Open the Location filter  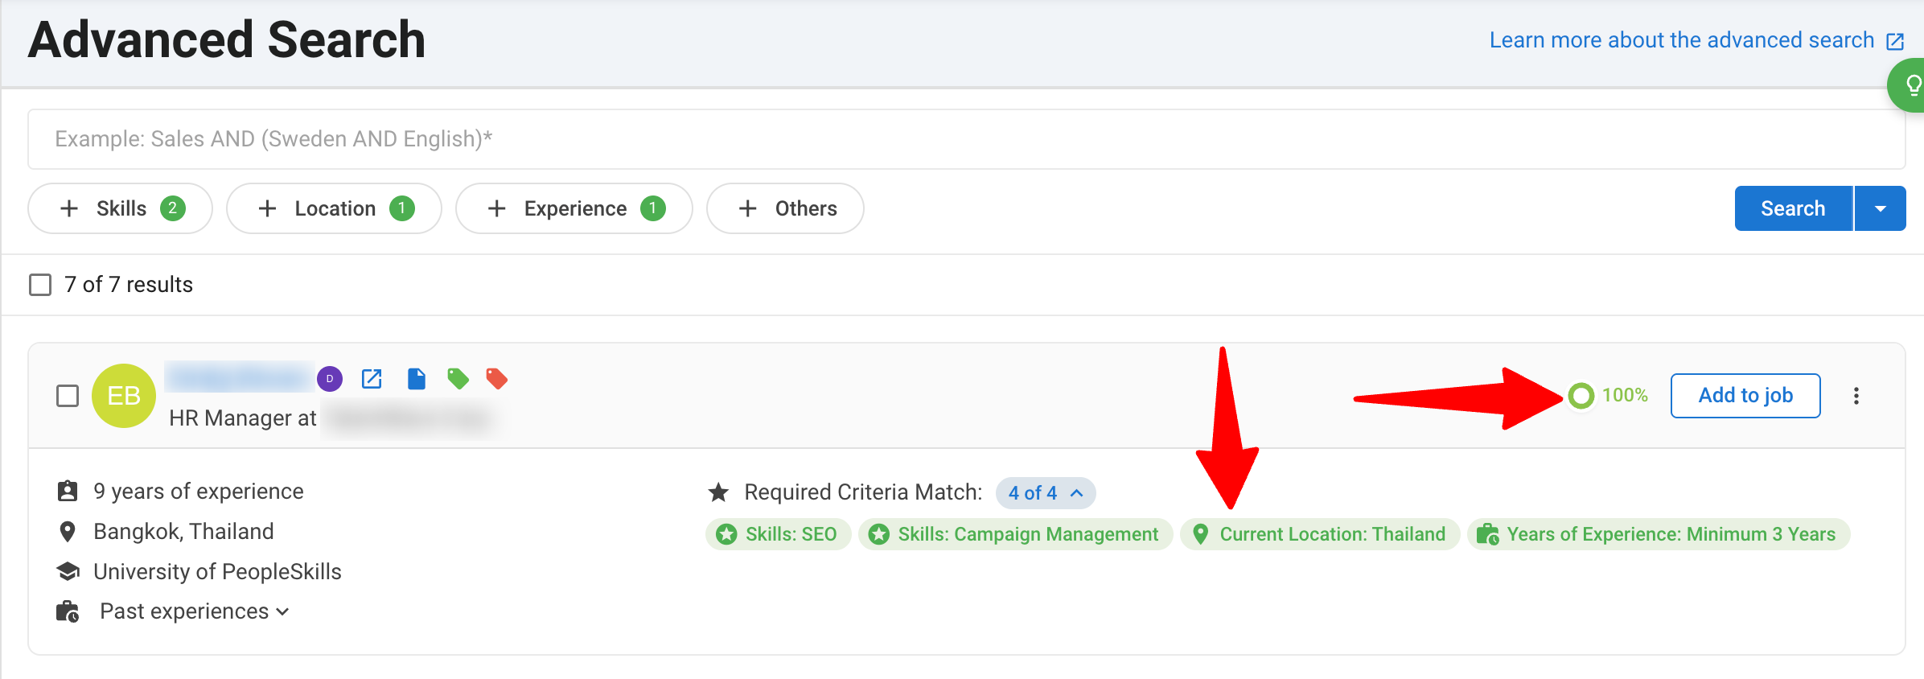pyautogui.click(x=335, y=208)
